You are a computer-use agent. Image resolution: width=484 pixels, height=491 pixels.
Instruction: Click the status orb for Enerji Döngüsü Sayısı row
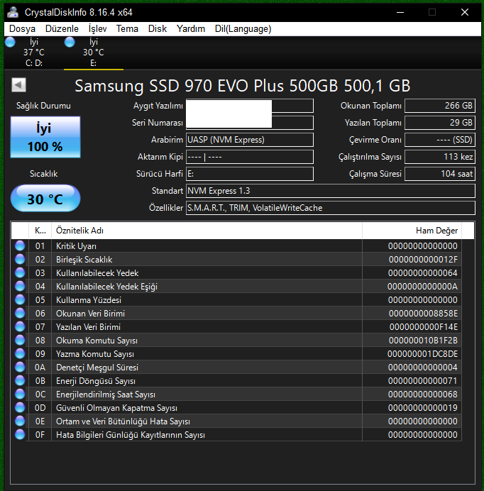(x=20, y=380)
